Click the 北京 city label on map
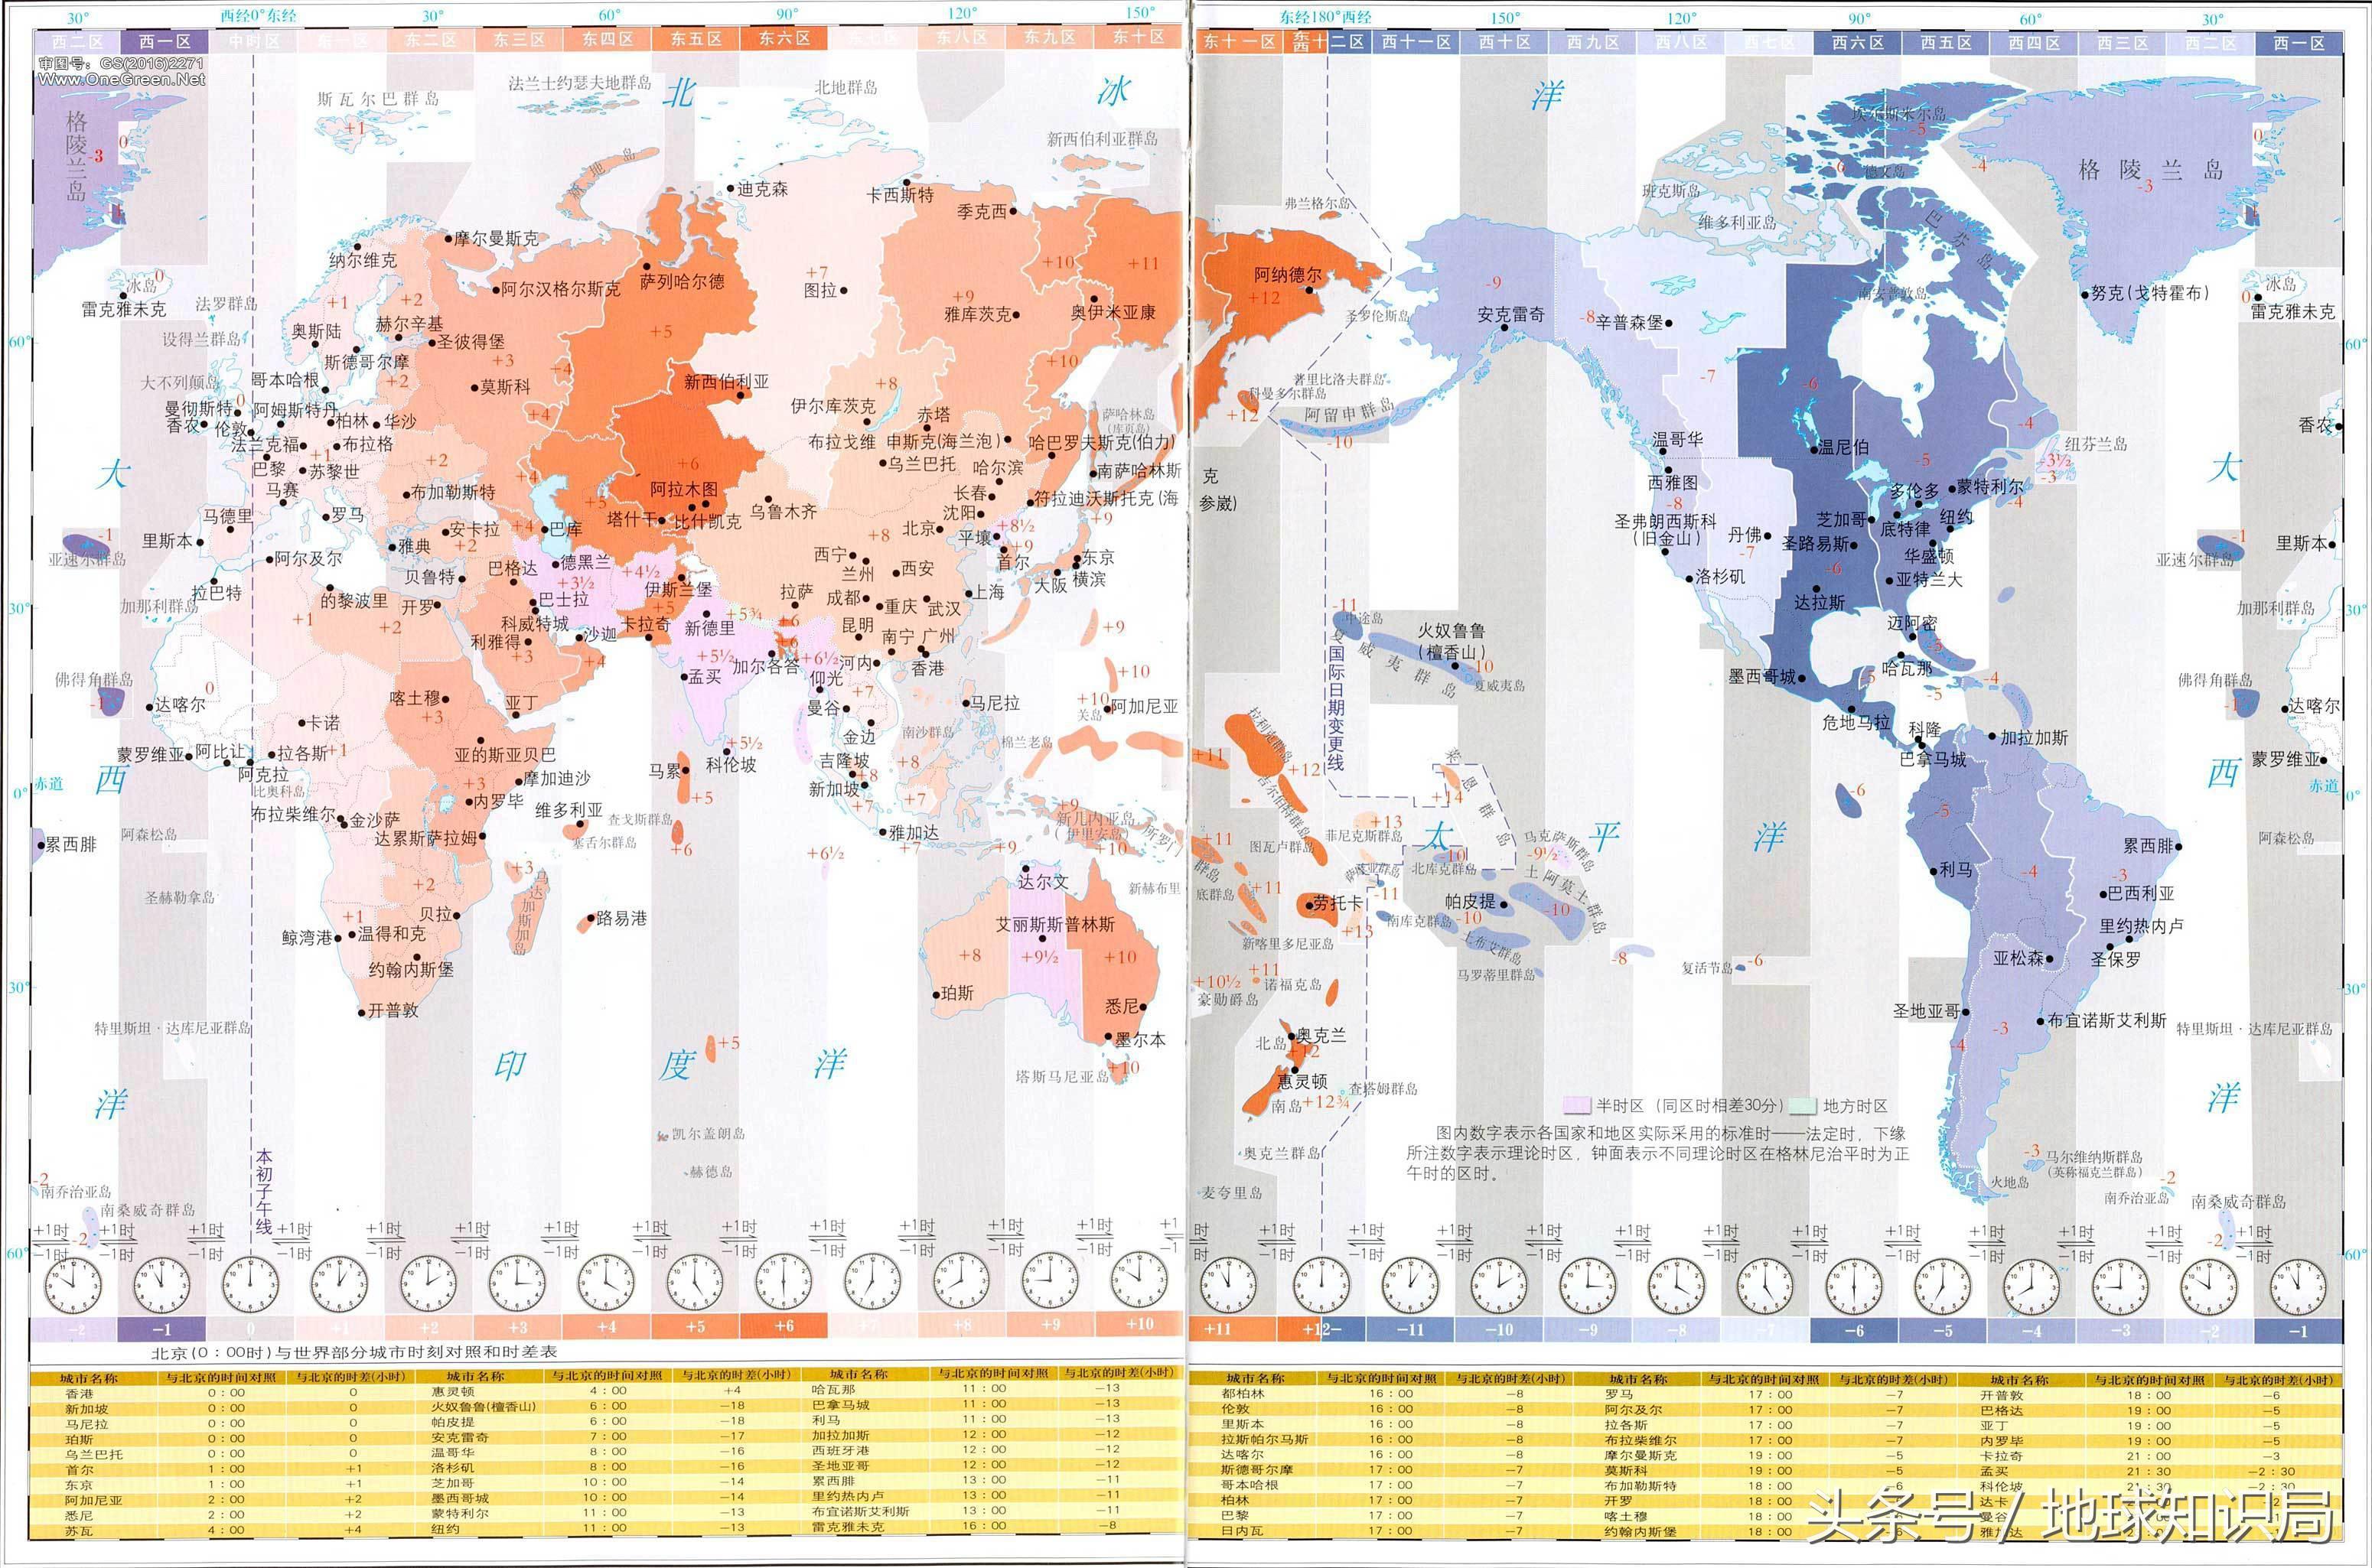 (920, 528)
